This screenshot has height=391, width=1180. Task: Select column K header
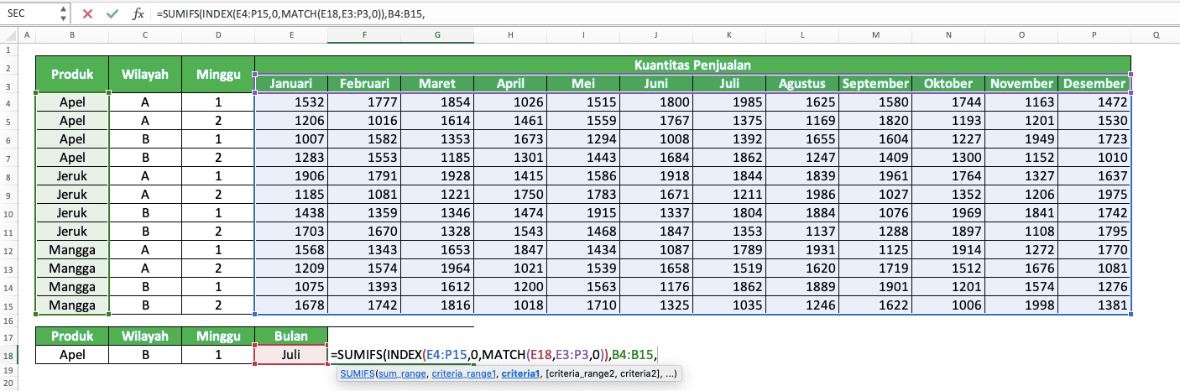pos(729,35)
